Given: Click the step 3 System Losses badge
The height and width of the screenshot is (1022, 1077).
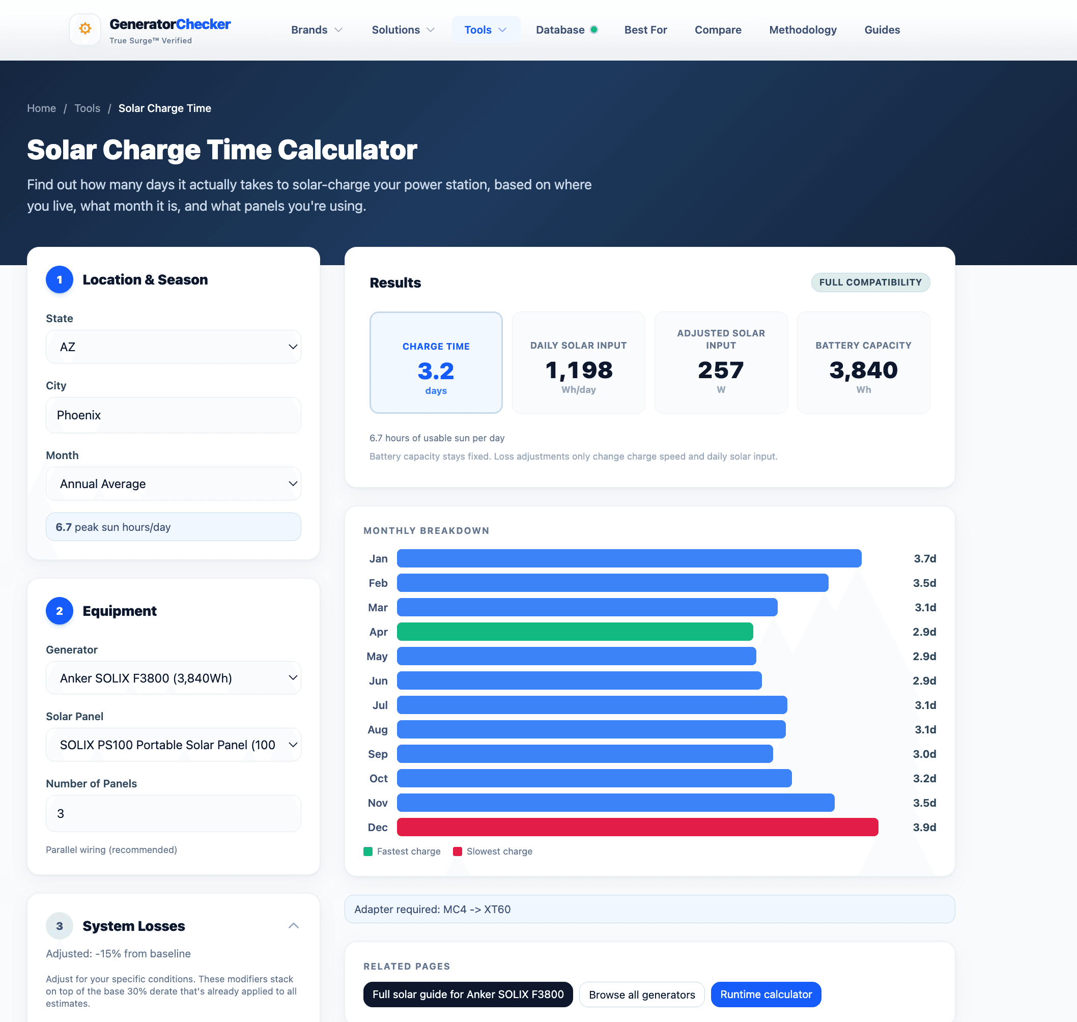Looking at the screenshot, I should click(x=60, y=926).
